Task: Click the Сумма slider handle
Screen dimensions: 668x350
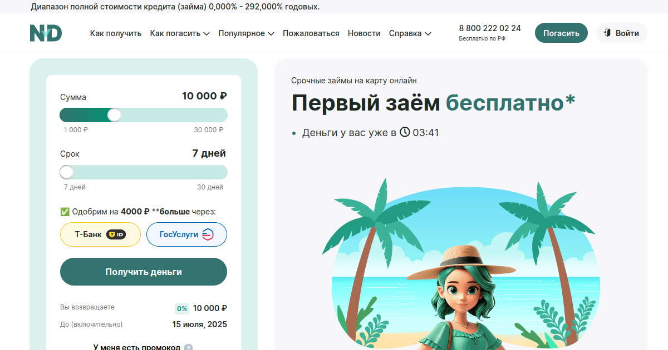Action: tap(114, 115)
